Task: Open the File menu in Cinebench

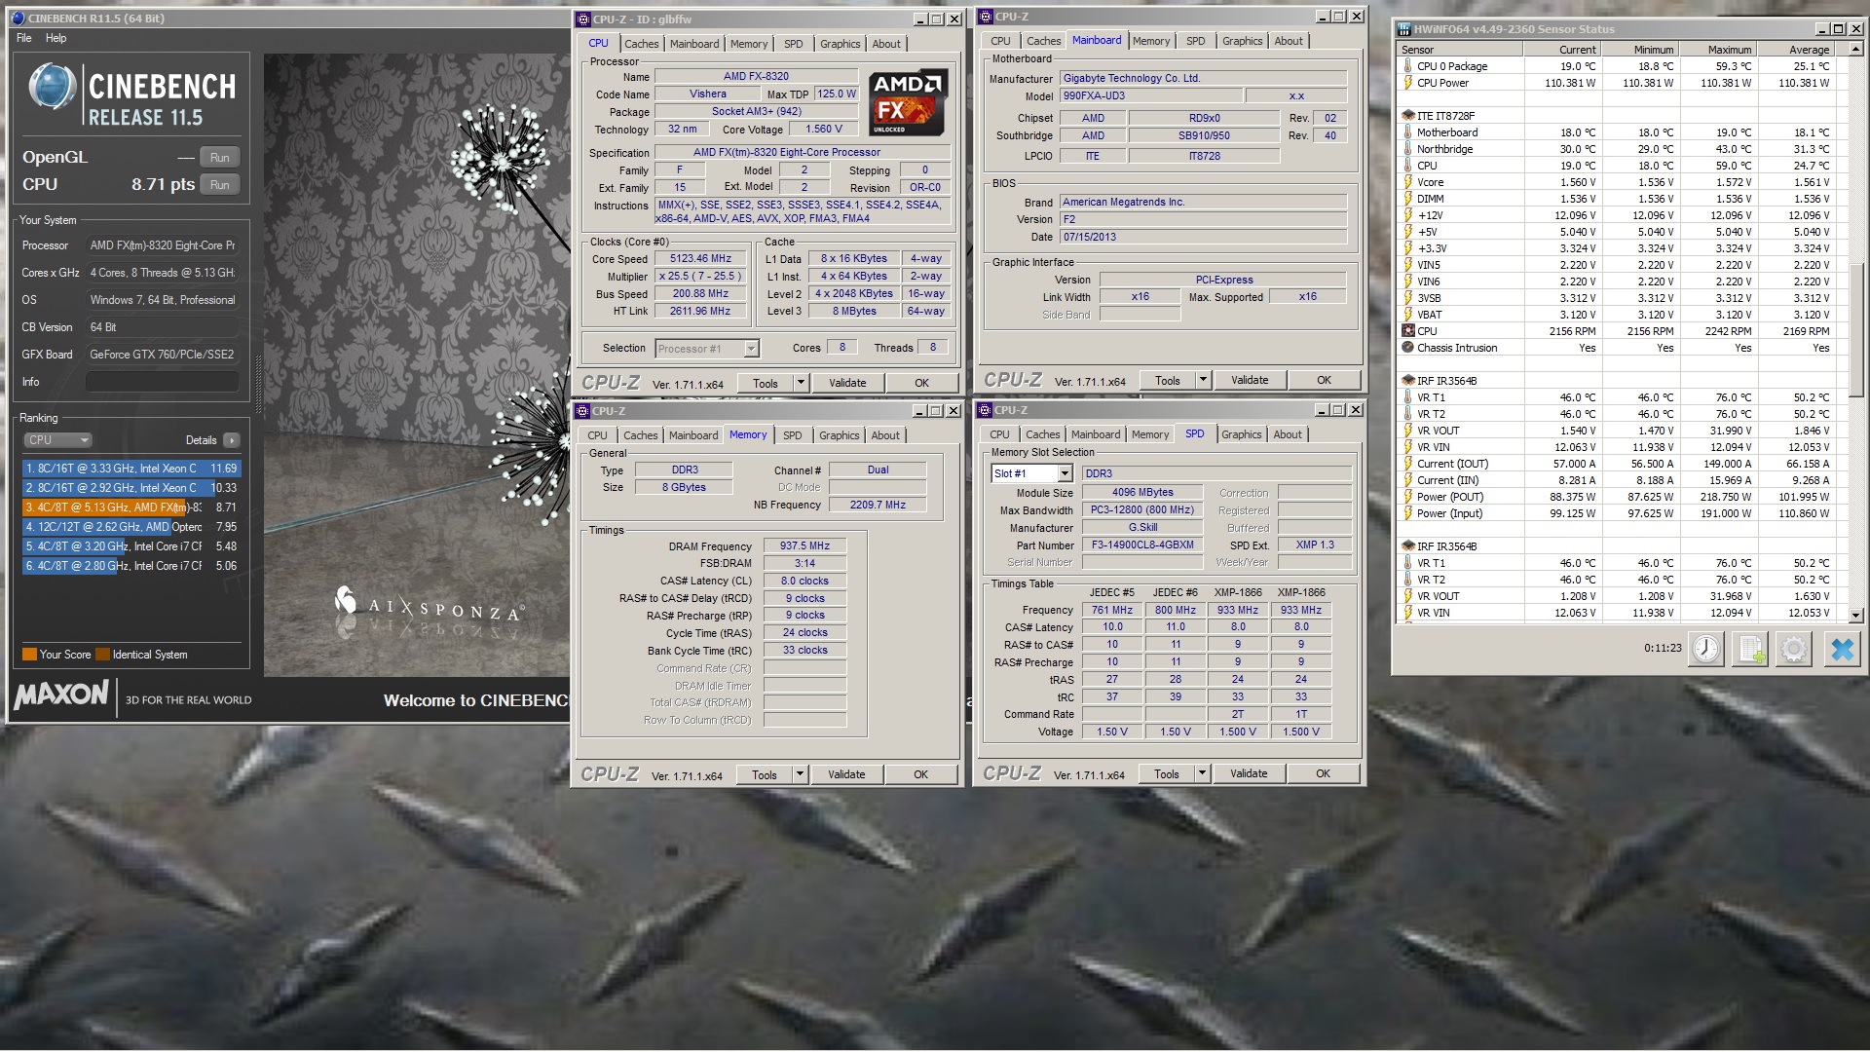Action: tap(24, 38)
